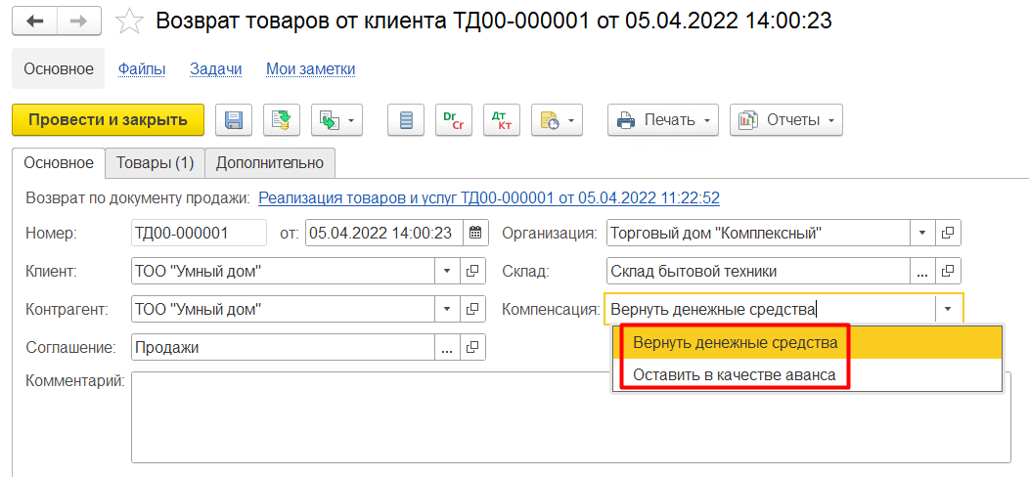Open the document structure list icon
Image resolution: width=1029 pixels, height=477 pixels.
tap(407, 120)
